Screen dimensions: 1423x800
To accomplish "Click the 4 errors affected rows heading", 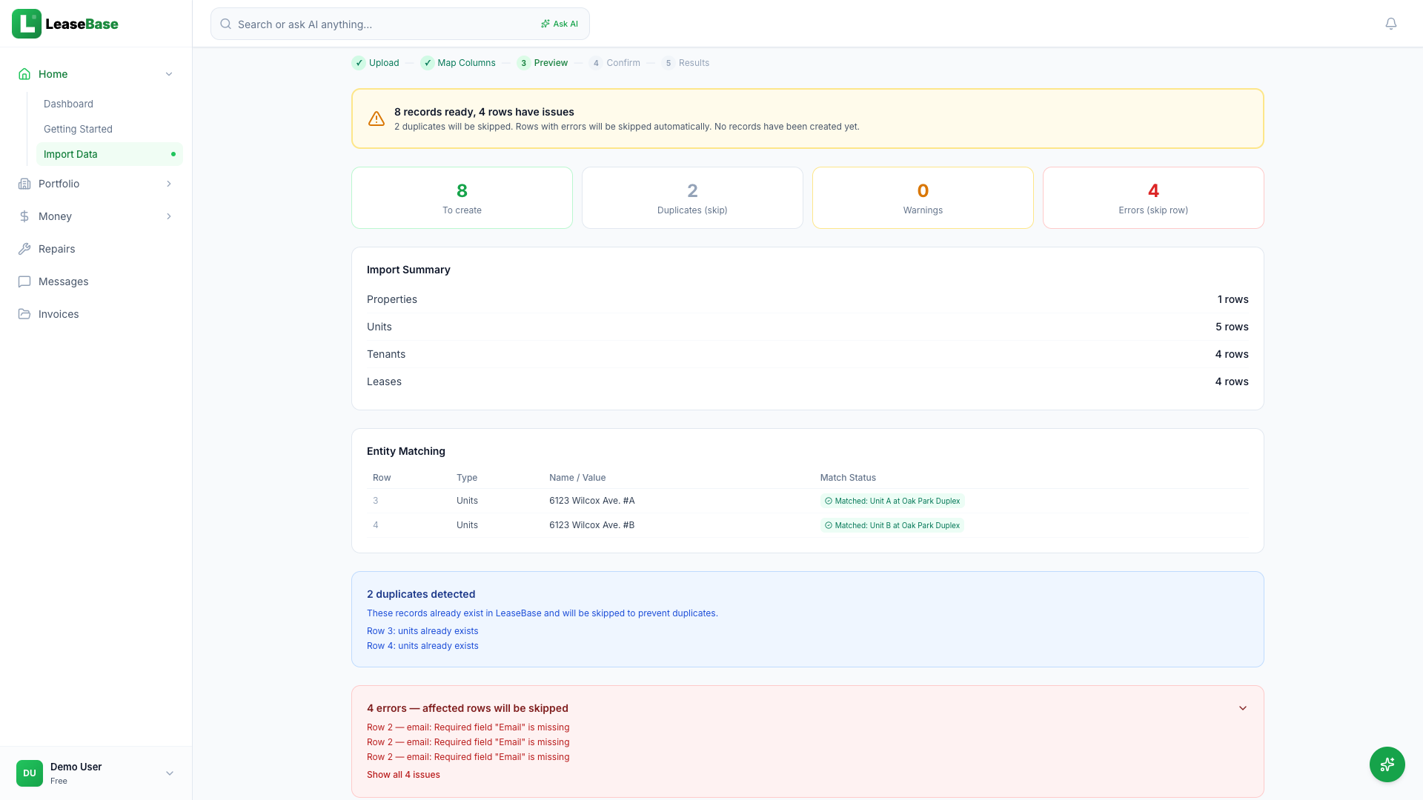I will point(468,708).
